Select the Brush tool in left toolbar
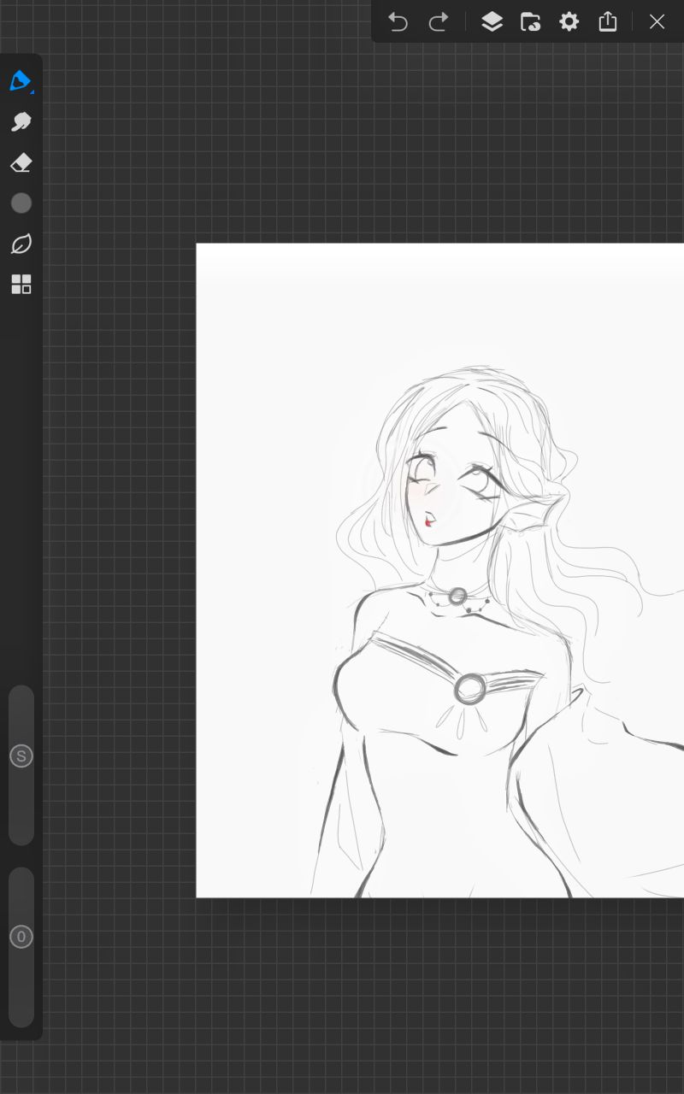Image resolution: width=684 pixels, height=1094 pixels. 21,81
